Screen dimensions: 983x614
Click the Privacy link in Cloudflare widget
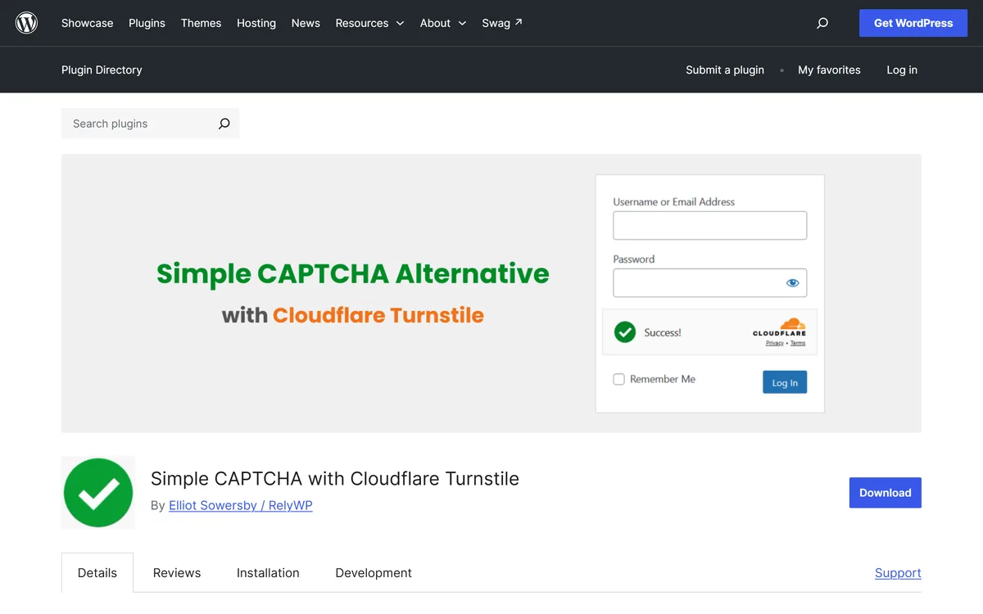coord(775,343)
